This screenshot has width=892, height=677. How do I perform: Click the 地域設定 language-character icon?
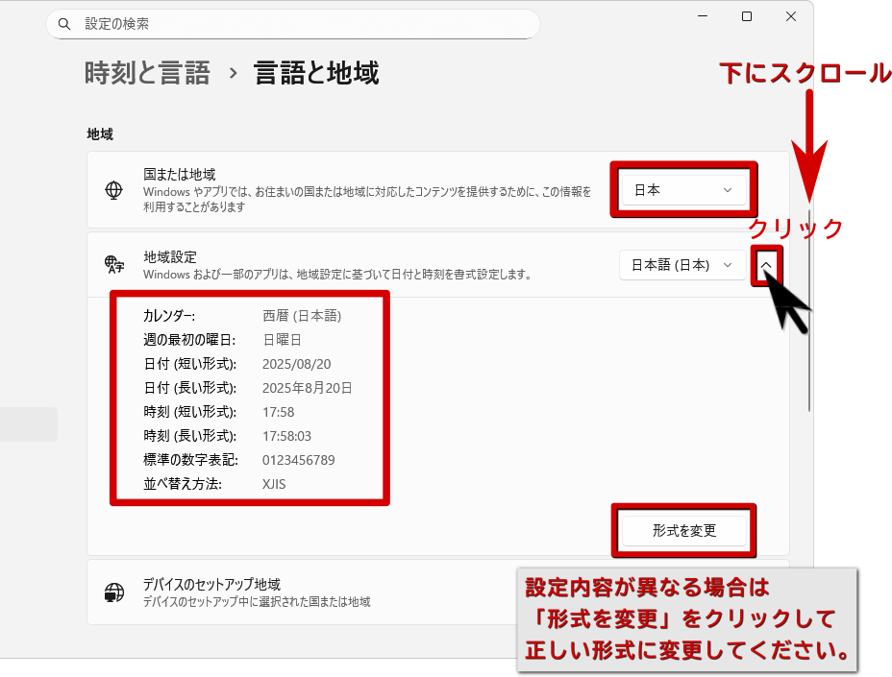click(113, 265)
